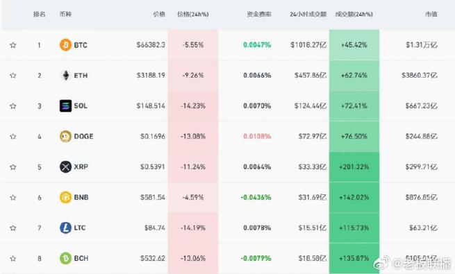Sort by 市值 column header
The width and height of the screenshot is (455, 274).
[431, 14]
